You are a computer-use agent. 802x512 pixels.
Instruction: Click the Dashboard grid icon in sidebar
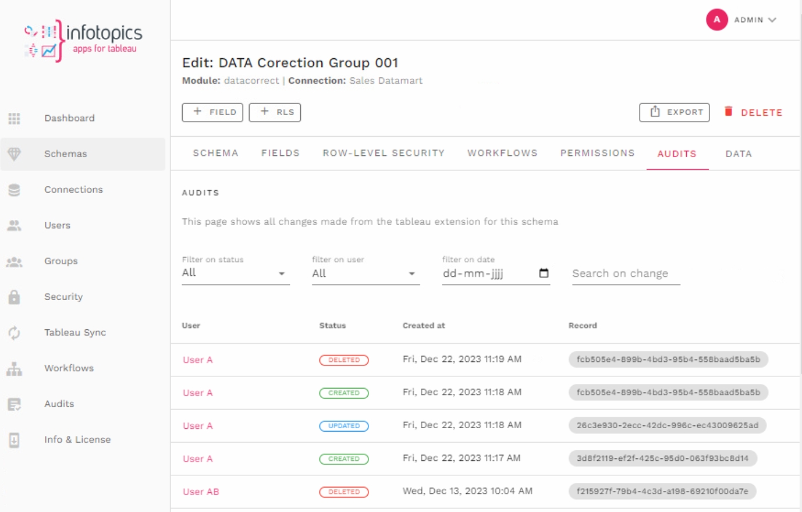point(15,119)
